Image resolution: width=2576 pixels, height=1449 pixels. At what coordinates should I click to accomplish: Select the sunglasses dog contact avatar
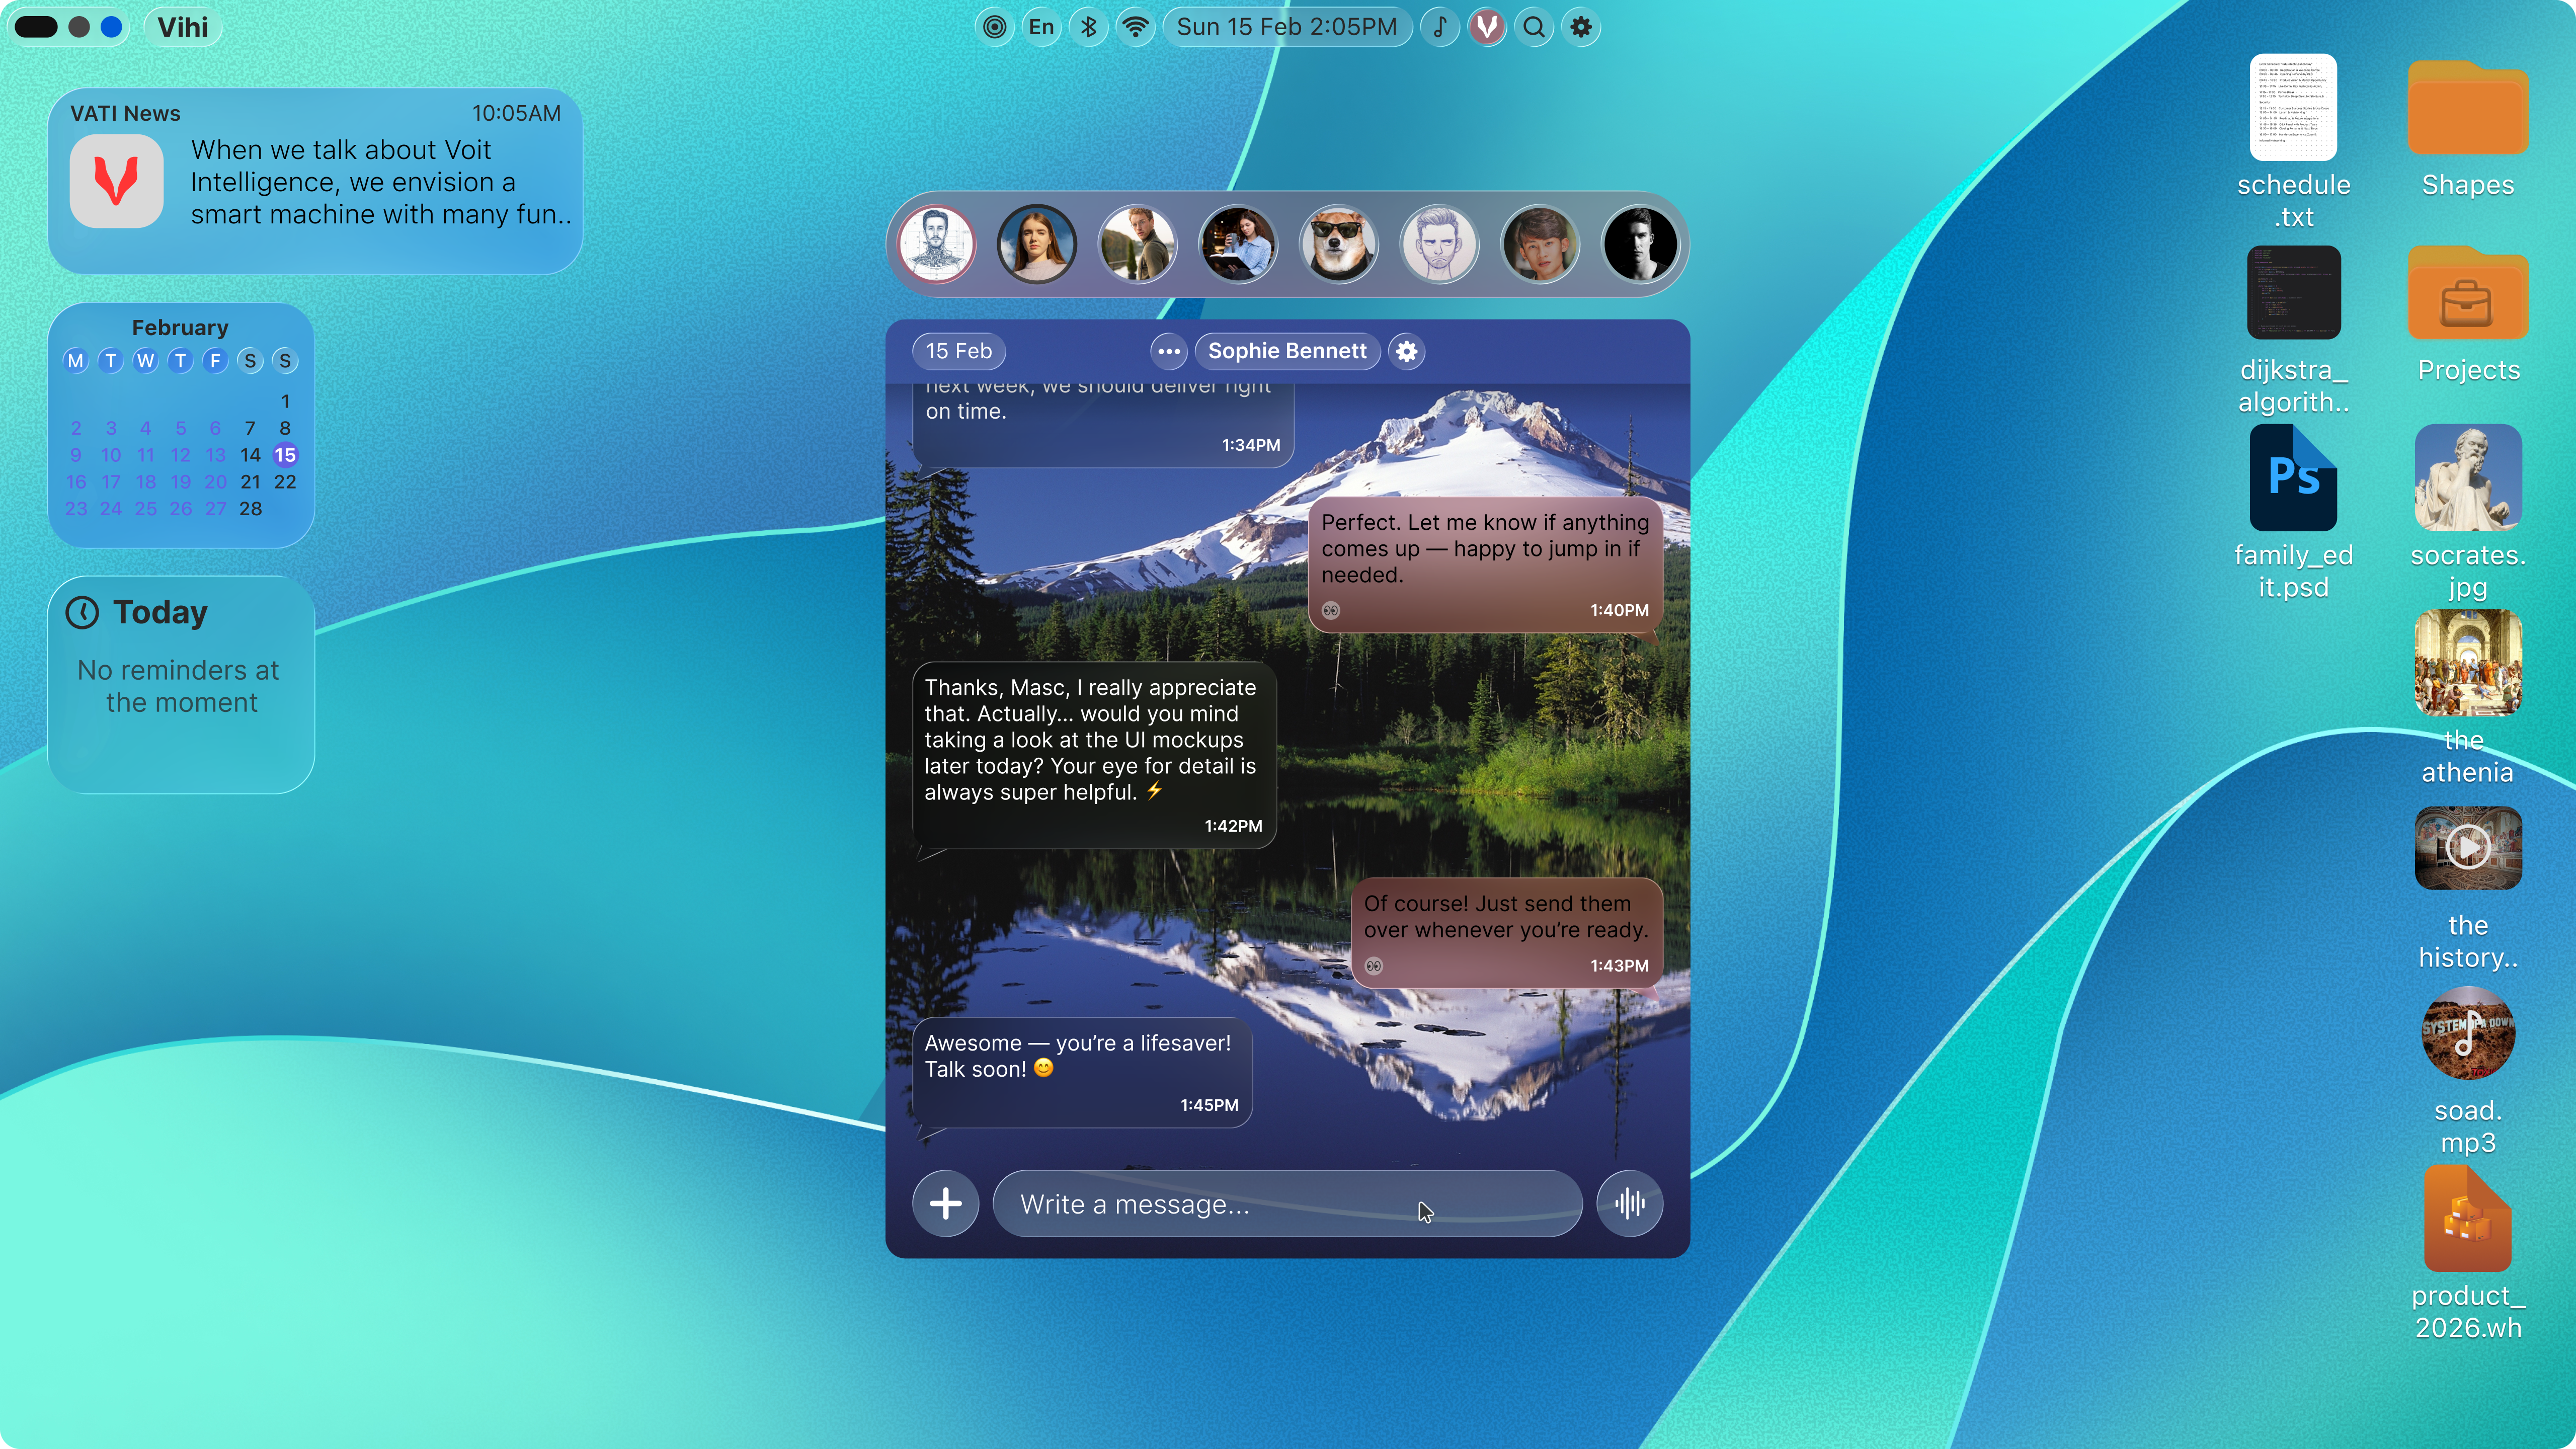pos(1338,244)
